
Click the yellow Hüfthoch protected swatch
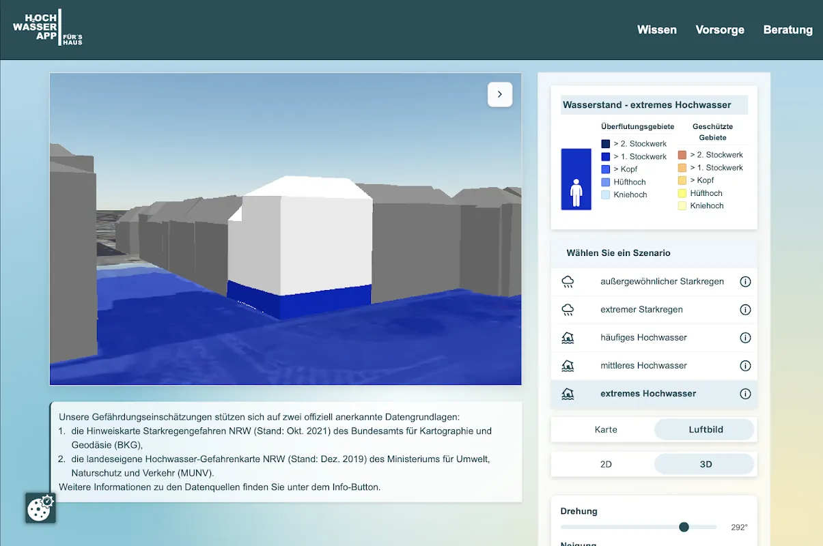point(682,193)
